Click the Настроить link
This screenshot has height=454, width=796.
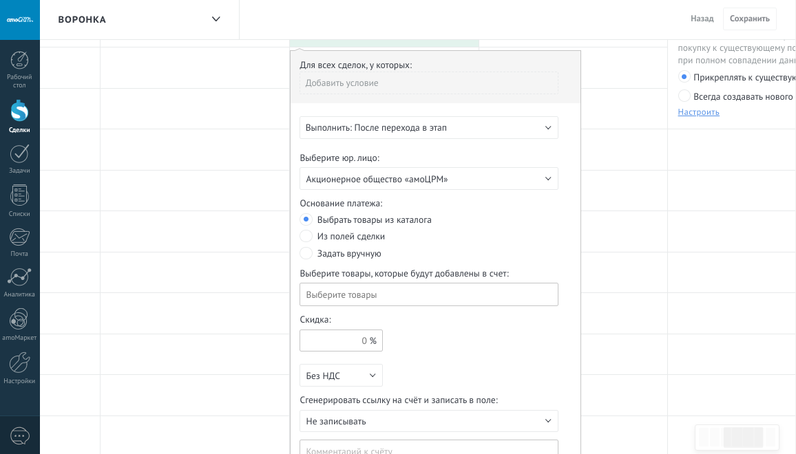pyautogui.click(x=698, y=112)
